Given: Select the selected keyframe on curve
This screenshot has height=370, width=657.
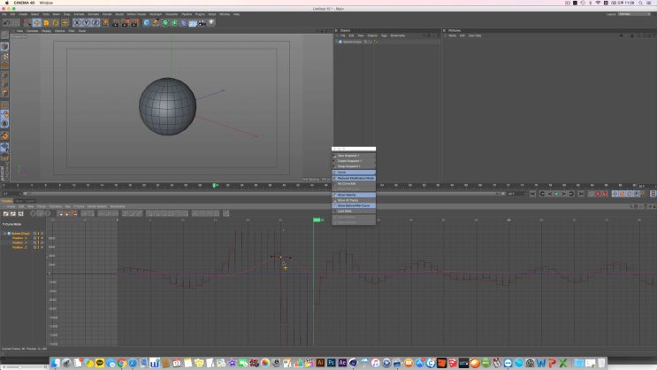Looking at the screenshot, I should (280, 258).
